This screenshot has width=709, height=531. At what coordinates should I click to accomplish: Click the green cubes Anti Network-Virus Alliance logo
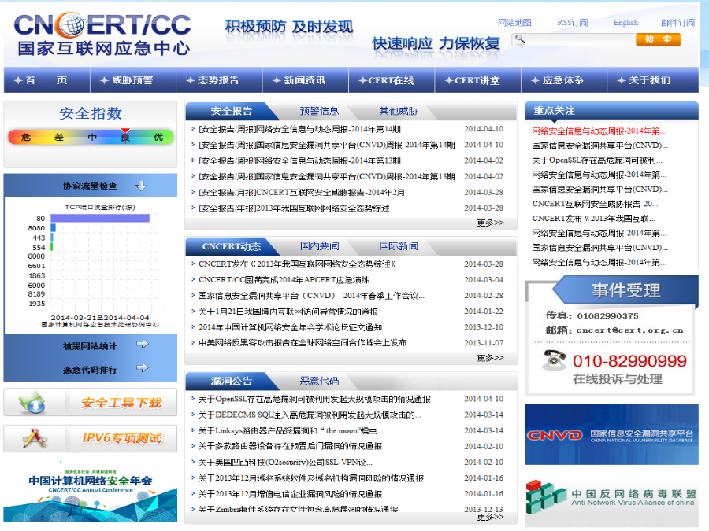(x=546, y=496)
